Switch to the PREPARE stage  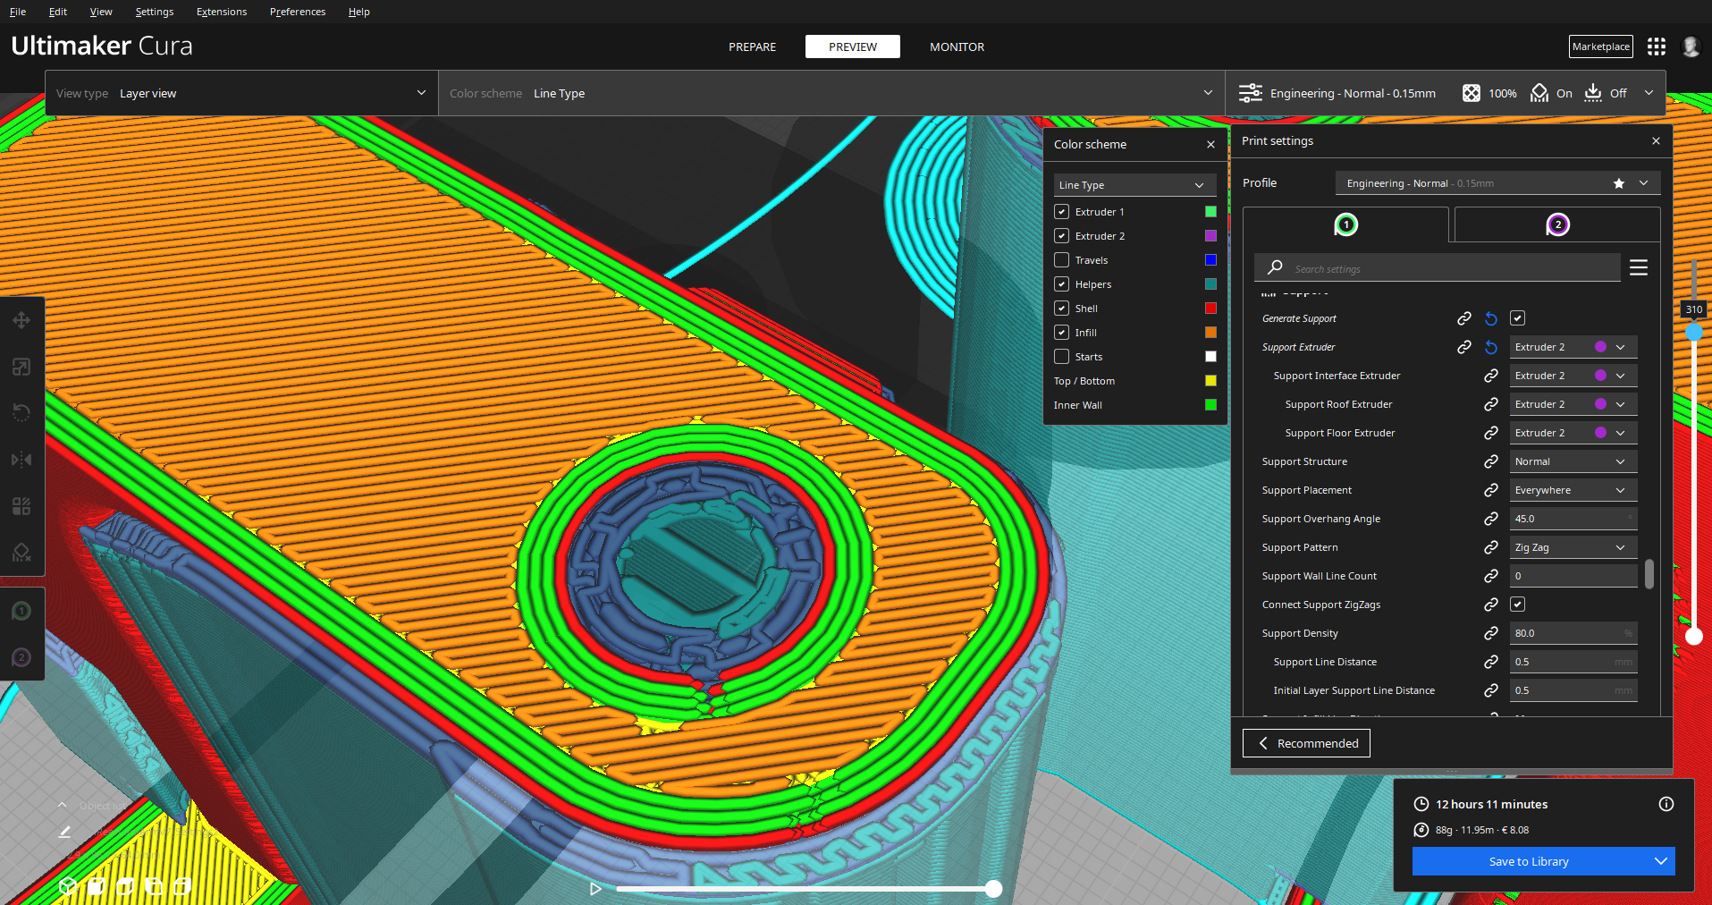(x=752, y=47)
